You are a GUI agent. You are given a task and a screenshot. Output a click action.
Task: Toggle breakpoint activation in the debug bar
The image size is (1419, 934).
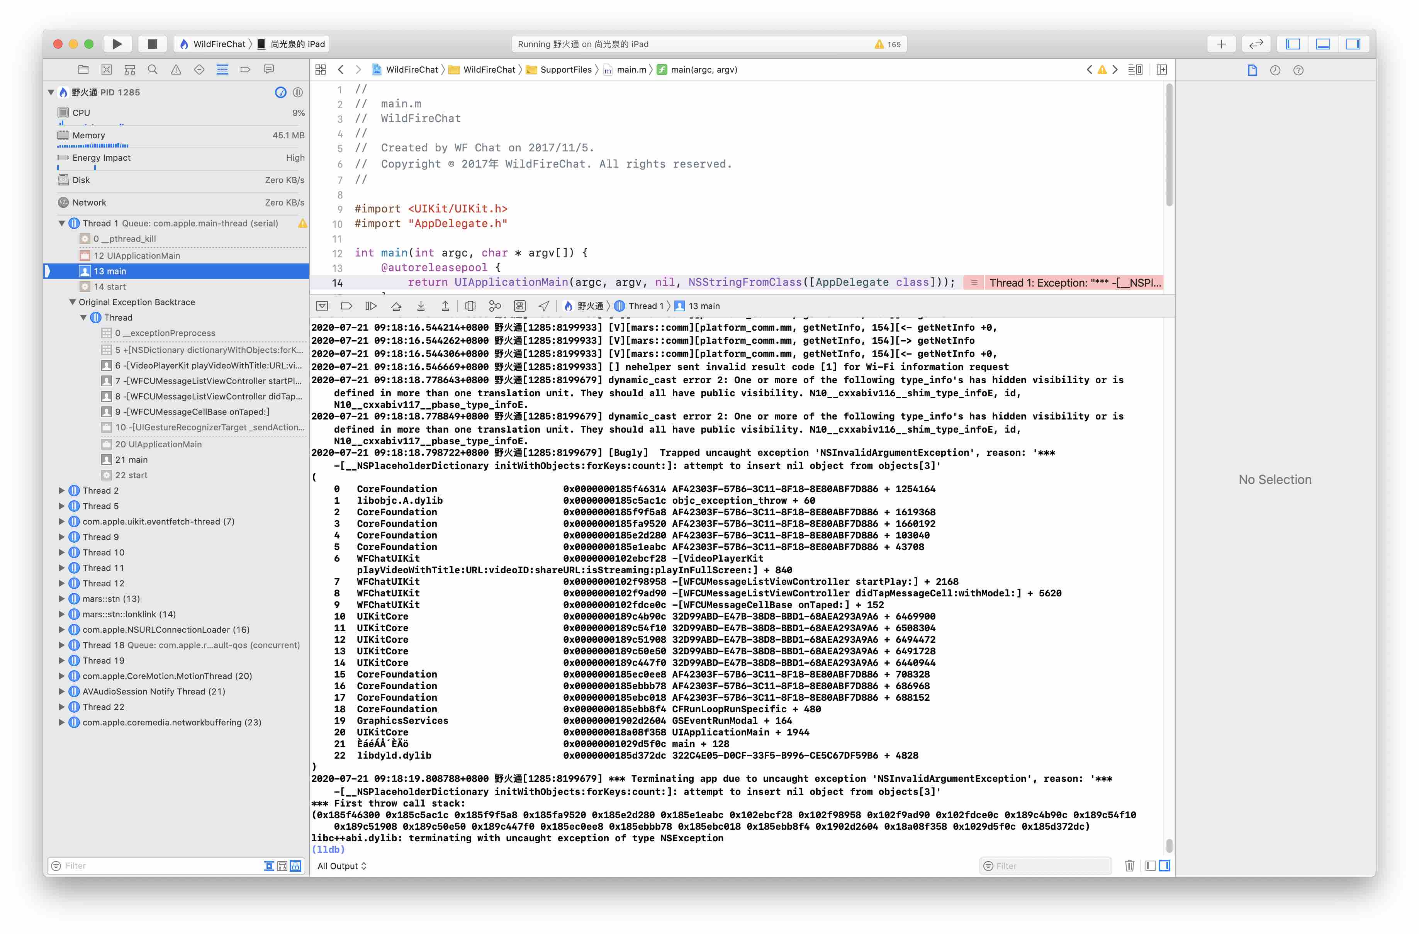pyautogui.click(x=346, y=306)
